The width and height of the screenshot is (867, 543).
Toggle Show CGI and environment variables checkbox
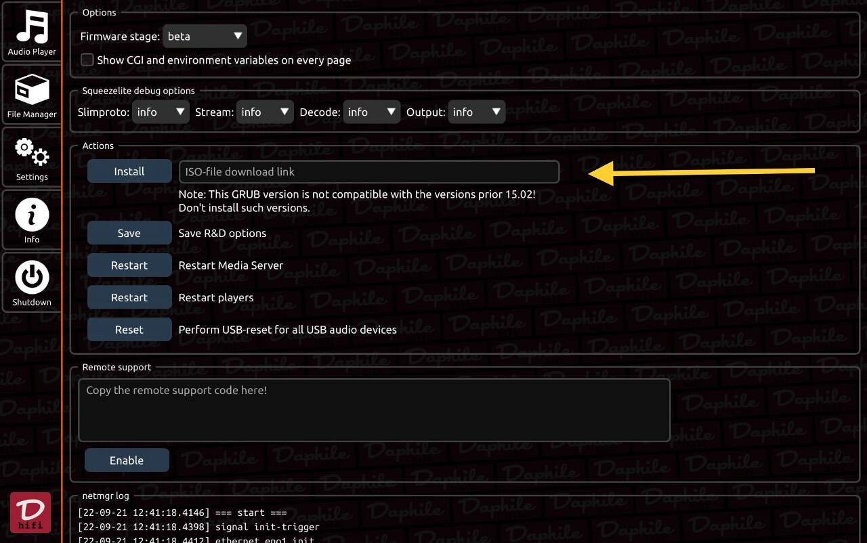coord(87,60)
